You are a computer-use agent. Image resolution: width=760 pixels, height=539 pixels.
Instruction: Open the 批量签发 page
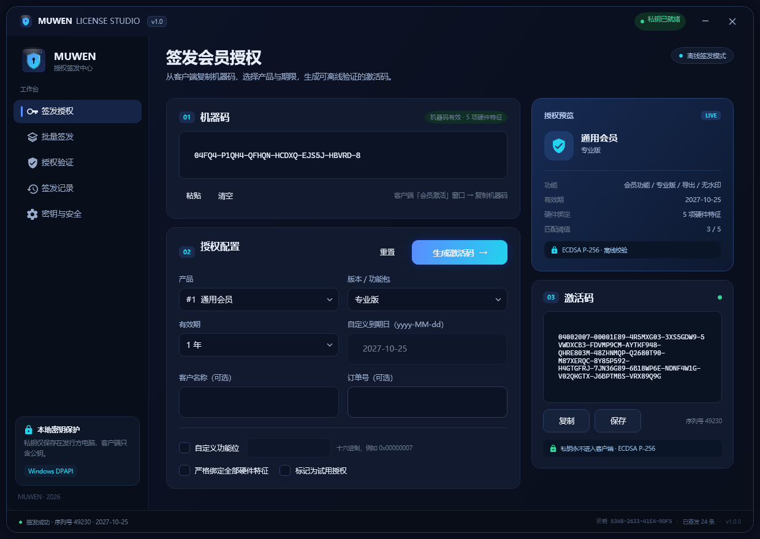click(78, 137)
